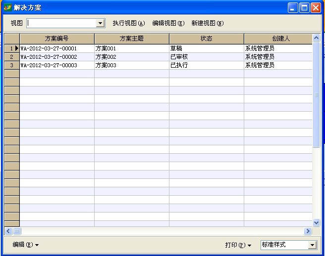Click the 方案主题 column header
Screen dimensions: 325x256
tap(132, 39)
